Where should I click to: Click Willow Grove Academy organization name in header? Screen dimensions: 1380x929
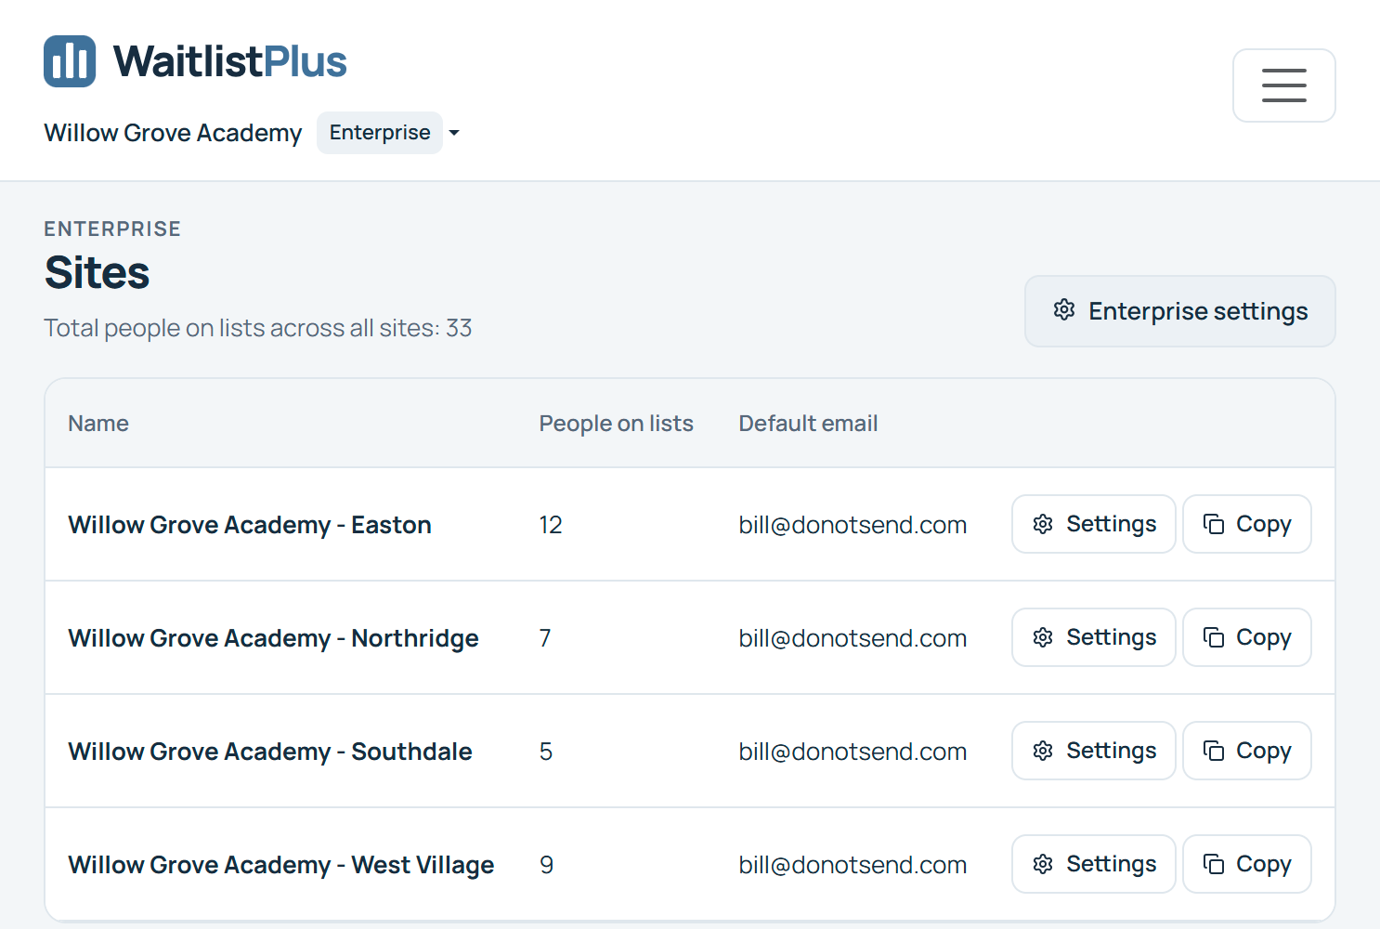tap(173, 133)
